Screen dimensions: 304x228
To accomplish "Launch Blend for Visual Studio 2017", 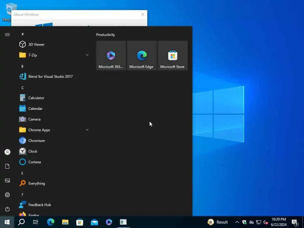I will 54,76.
